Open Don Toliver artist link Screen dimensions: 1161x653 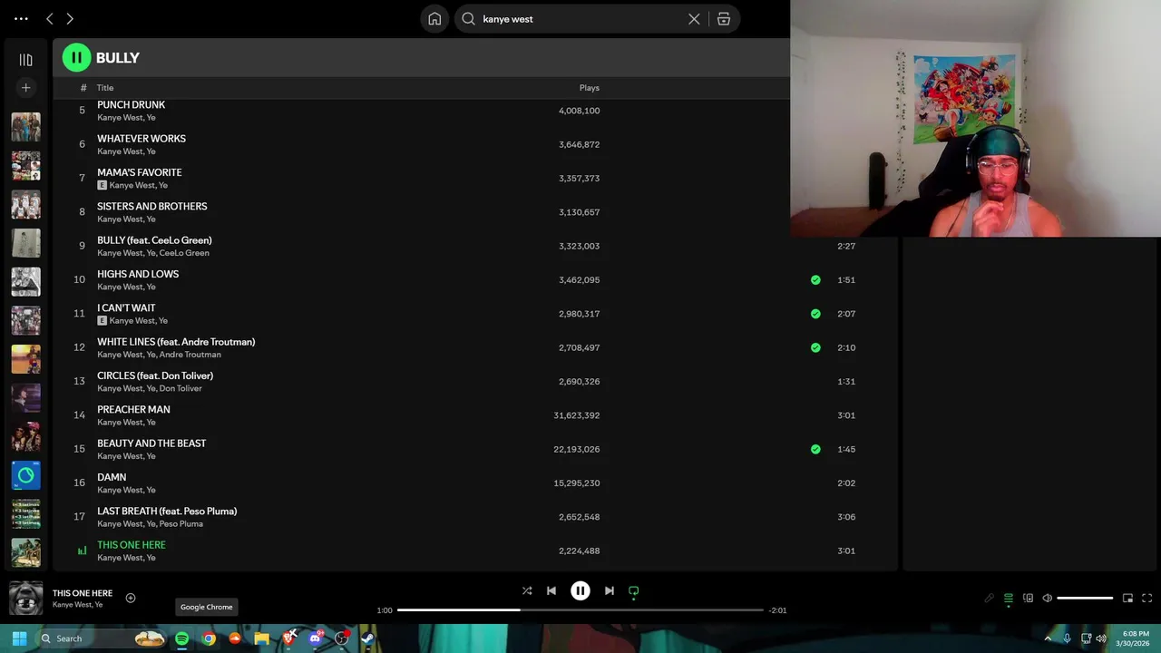pyautogui.click(x=180, y=388)
